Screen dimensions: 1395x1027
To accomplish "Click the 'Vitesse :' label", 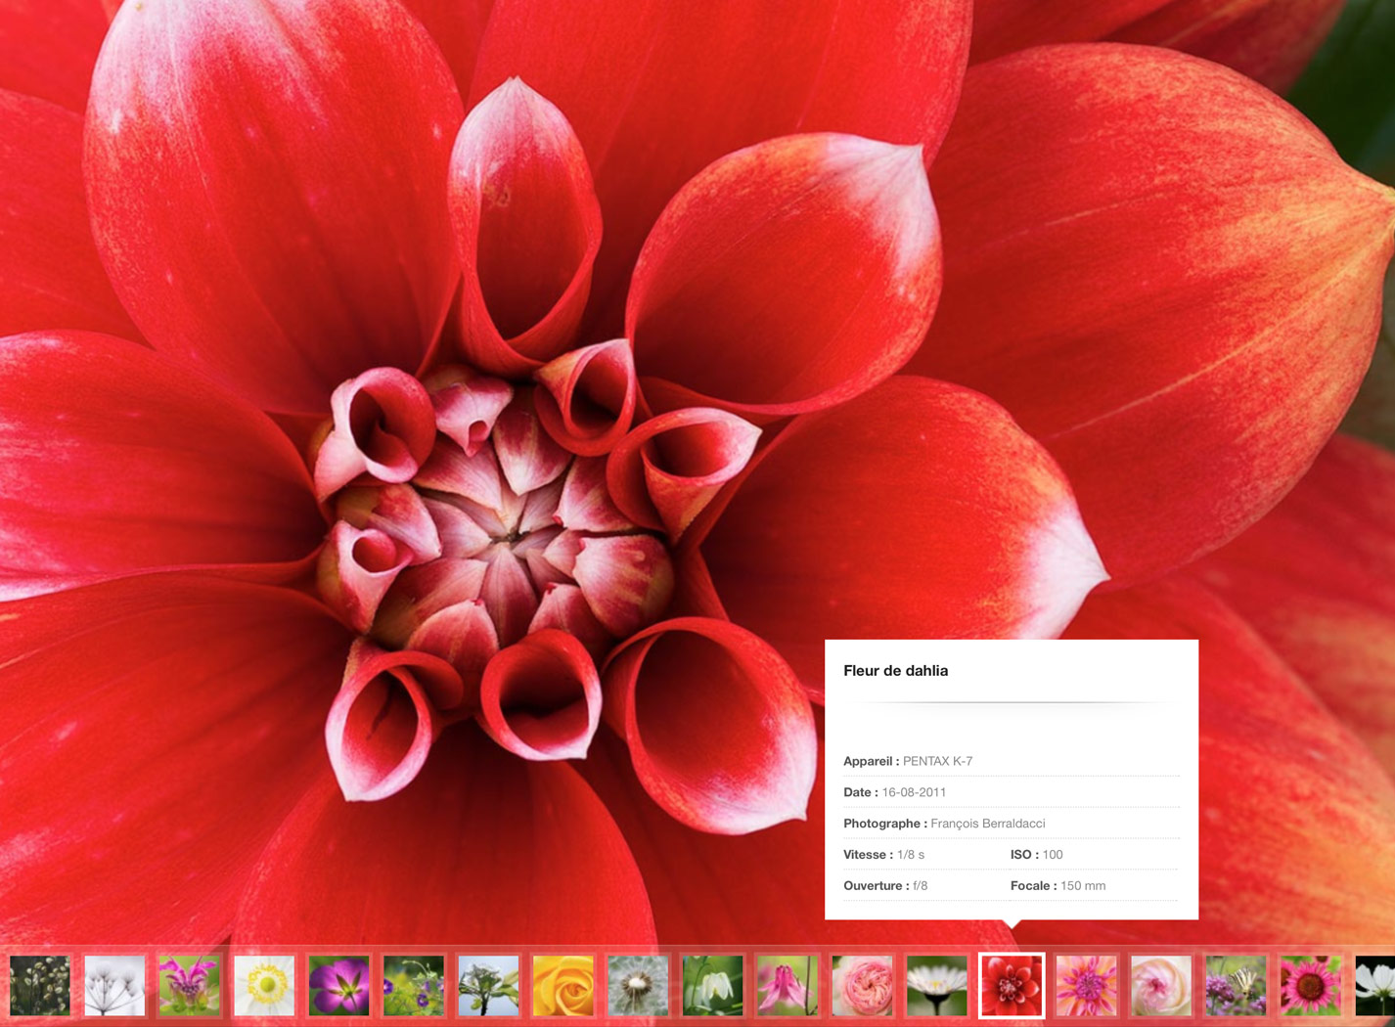I will (869, 855).
